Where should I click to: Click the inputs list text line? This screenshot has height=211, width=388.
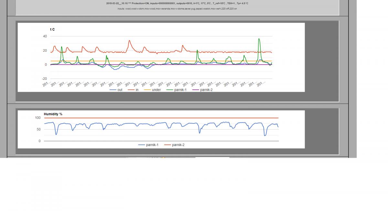(177, 9)
